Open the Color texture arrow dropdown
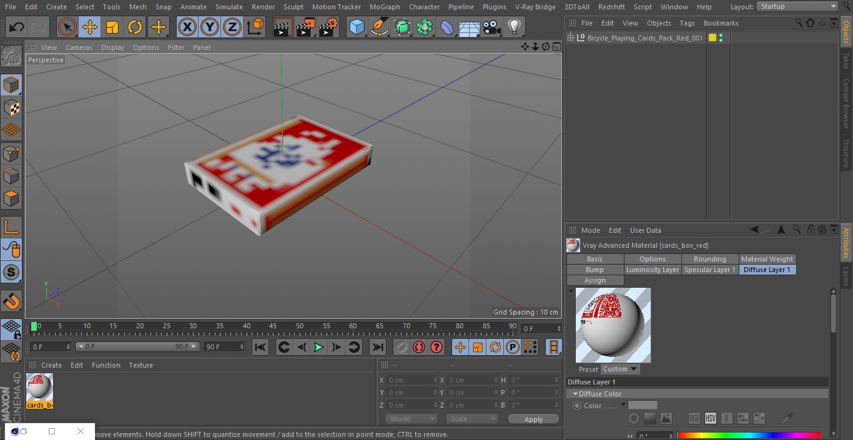Screen dimensions: 853x440 623,405
